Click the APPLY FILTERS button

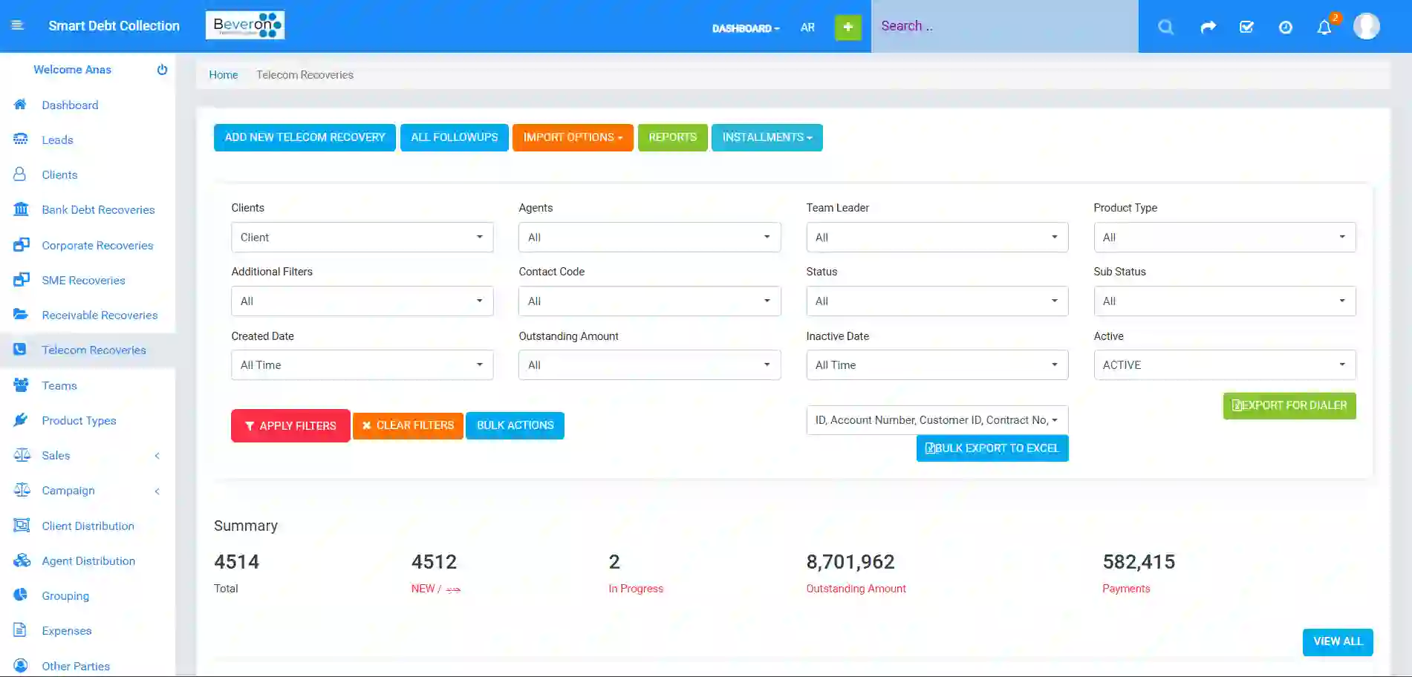(x=290, y=425)
